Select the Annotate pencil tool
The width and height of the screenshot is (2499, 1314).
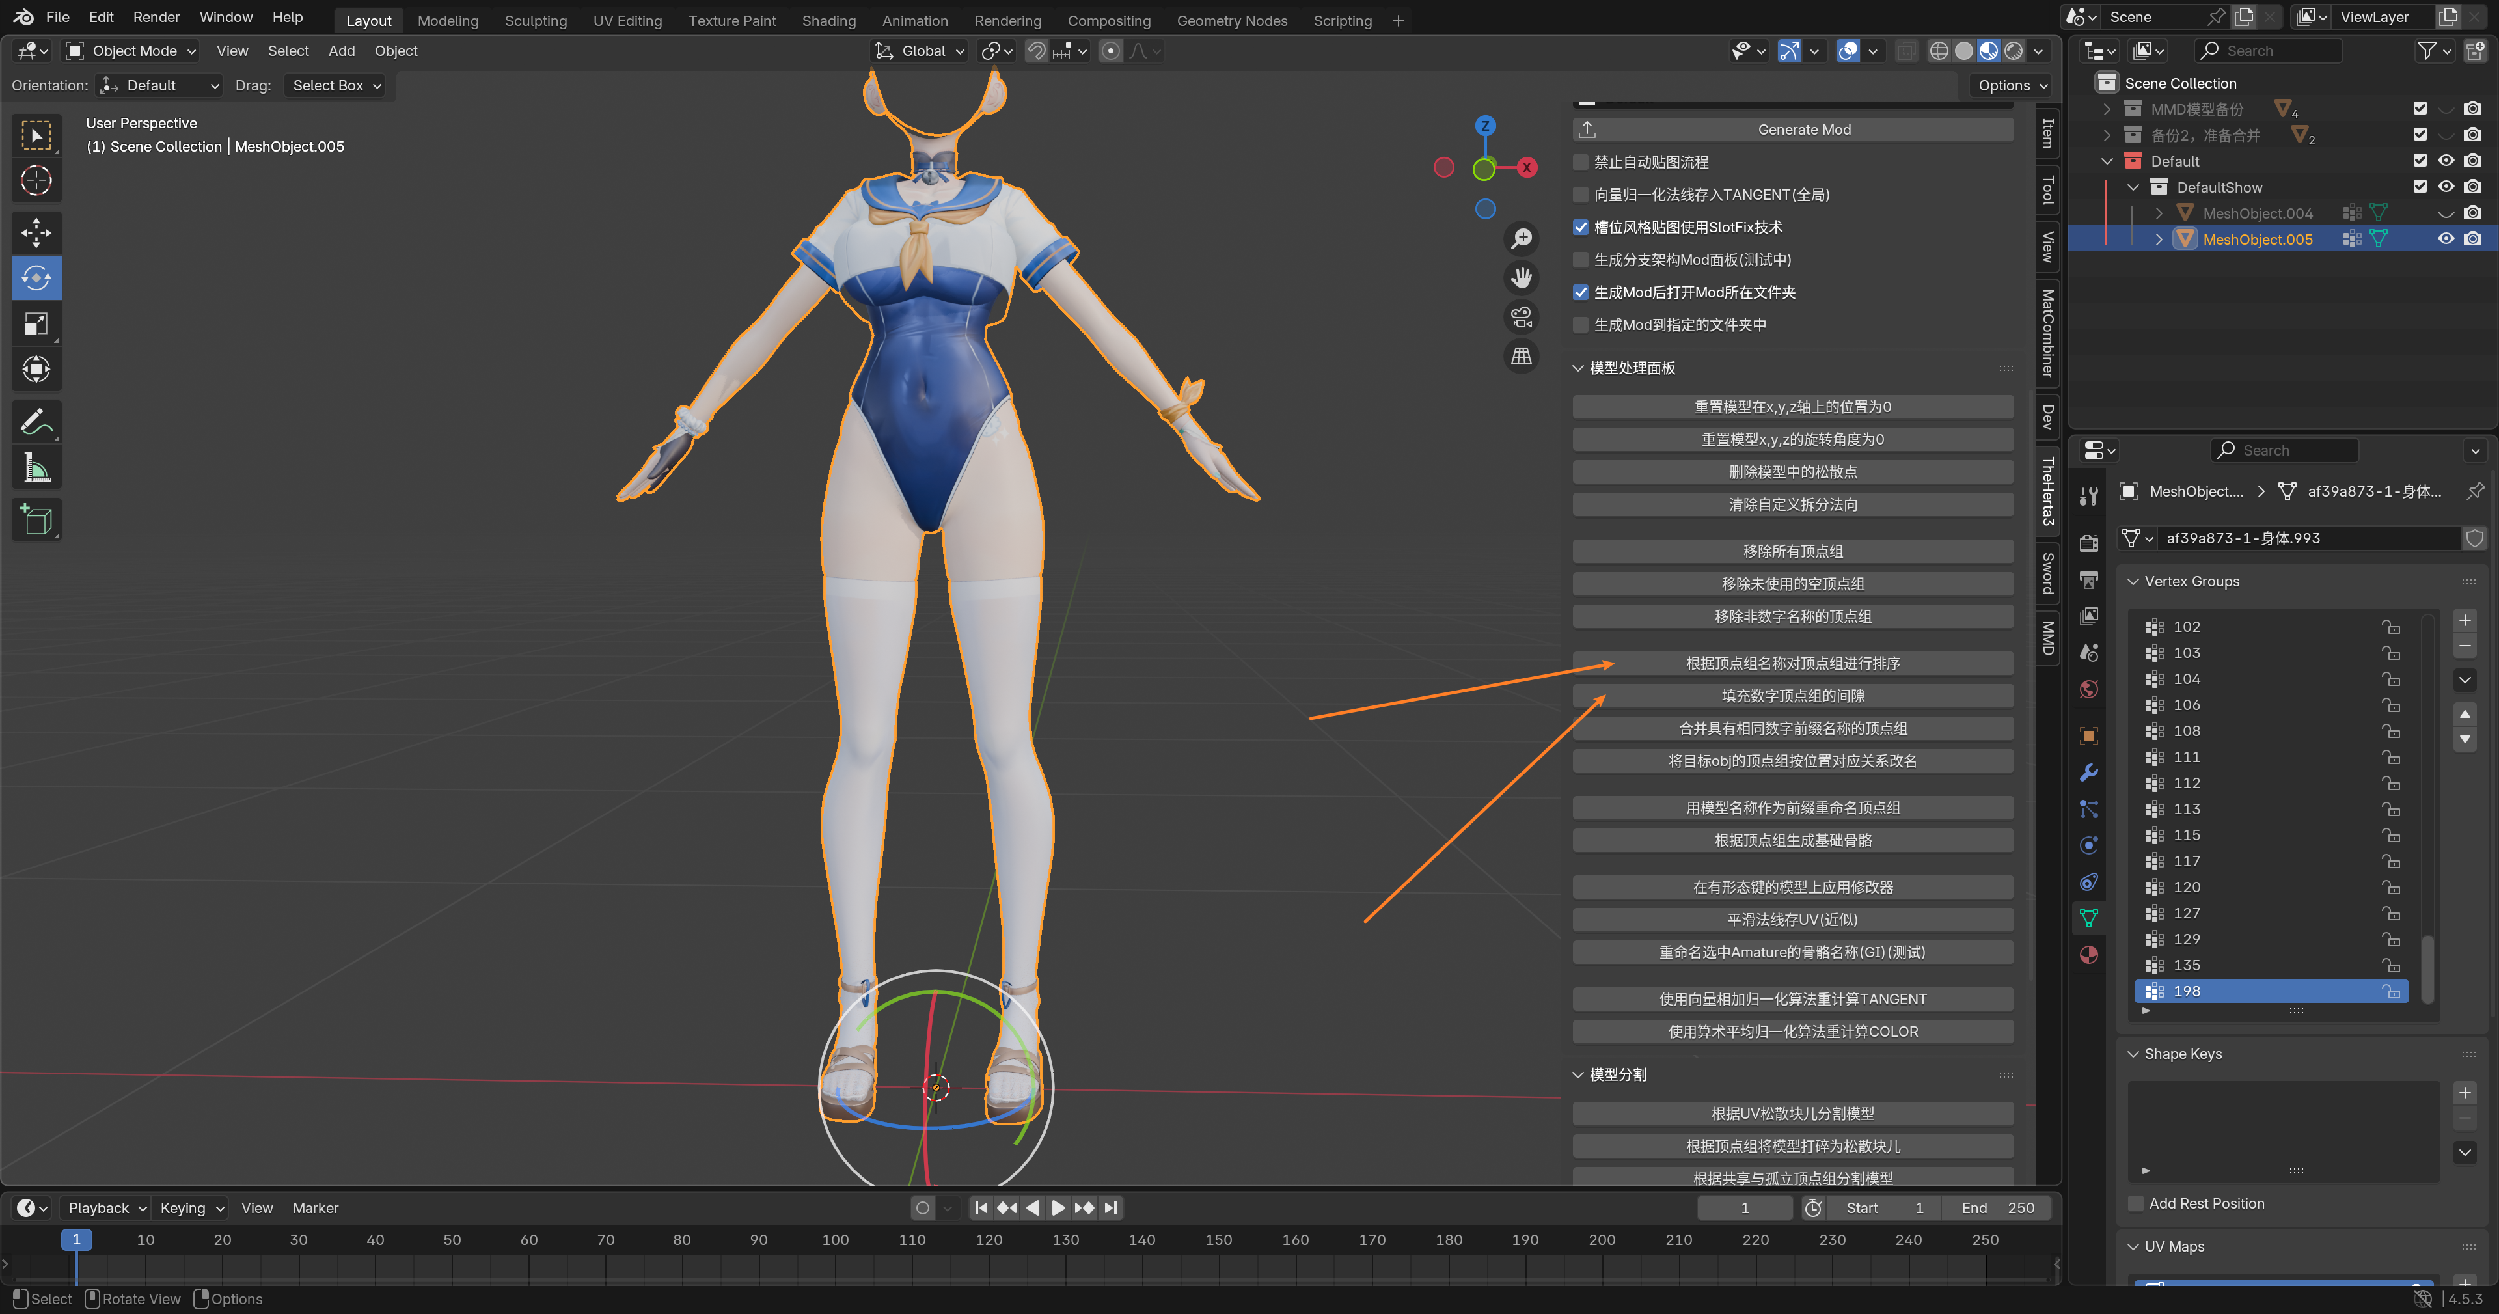click(36, 422)
